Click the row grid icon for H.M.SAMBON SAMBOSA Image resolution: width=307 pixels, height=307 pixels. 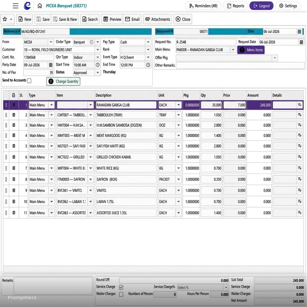(x=14, y=125)
